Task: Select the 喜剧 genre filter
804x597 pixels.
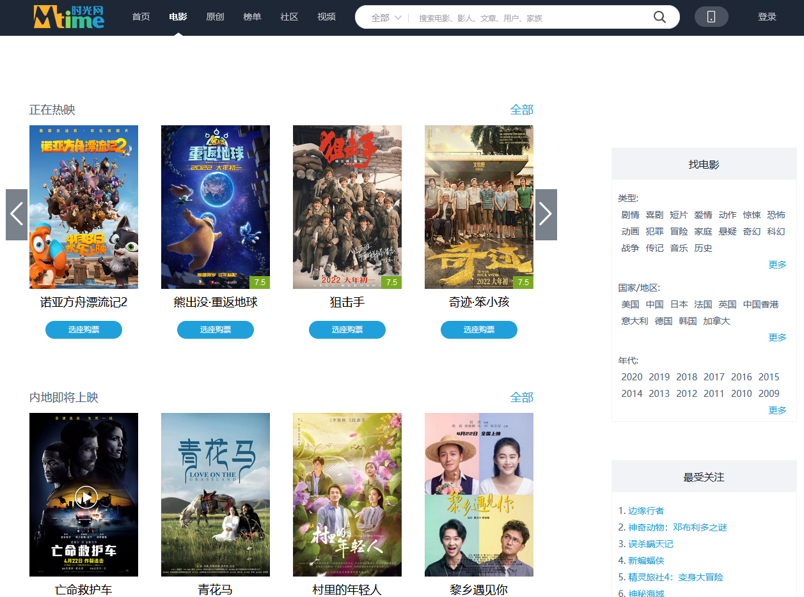Action: click(x=654, y=215)
